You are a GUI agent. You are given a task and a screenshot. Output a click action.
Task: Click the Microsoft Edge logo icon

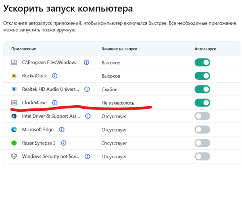pos(14,129)
